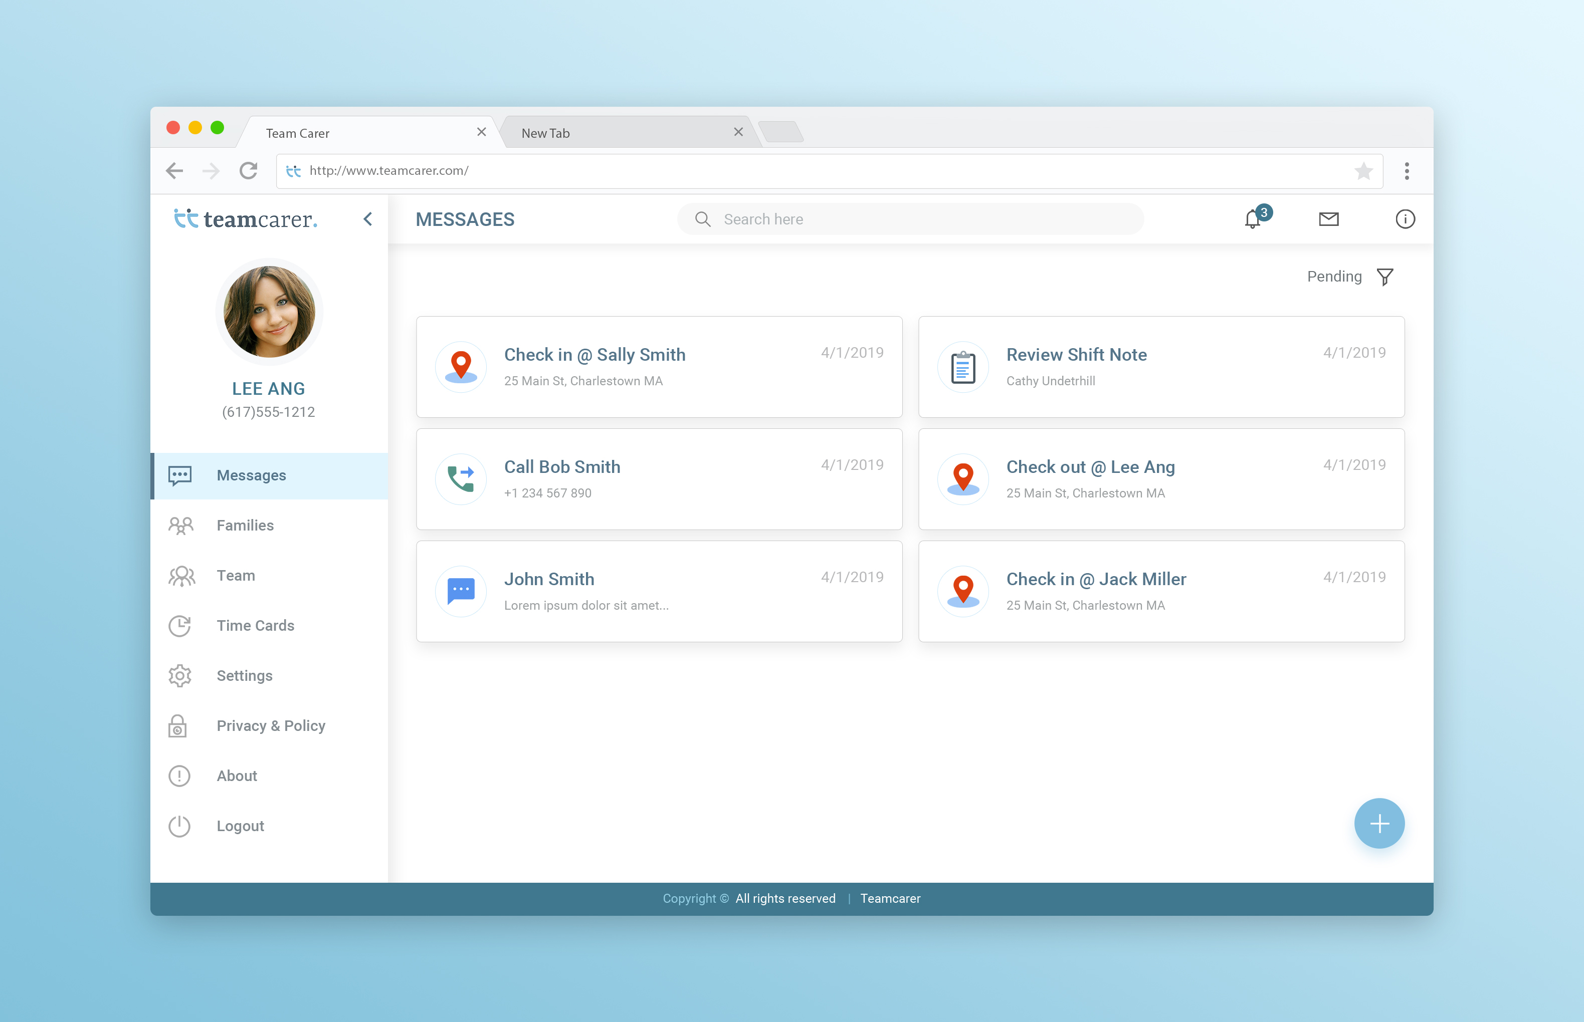The image size is (1584, 1022).
Task: Open the Call Bob Smith message
Action: 659,479
